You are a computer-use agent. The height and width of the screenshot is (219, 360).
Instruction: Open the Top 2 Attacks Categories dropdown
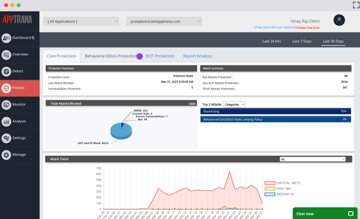coord(234,104)
